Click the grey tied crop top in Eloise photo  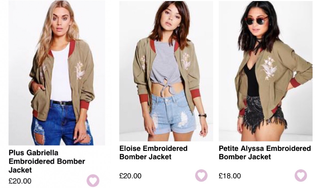(x=165, y=64)
